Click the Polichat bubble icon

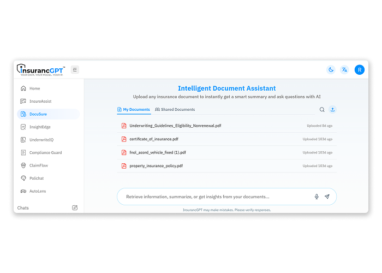click(x=23, y=178)
